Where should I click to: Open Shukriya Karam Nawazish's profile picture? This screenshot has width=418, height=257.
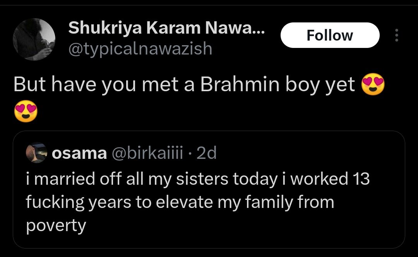[34, 39]
